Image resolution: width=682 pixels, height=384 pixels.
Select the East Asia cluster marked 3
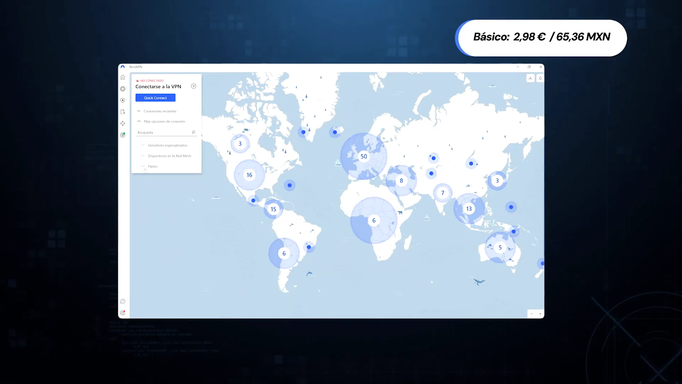497,181
